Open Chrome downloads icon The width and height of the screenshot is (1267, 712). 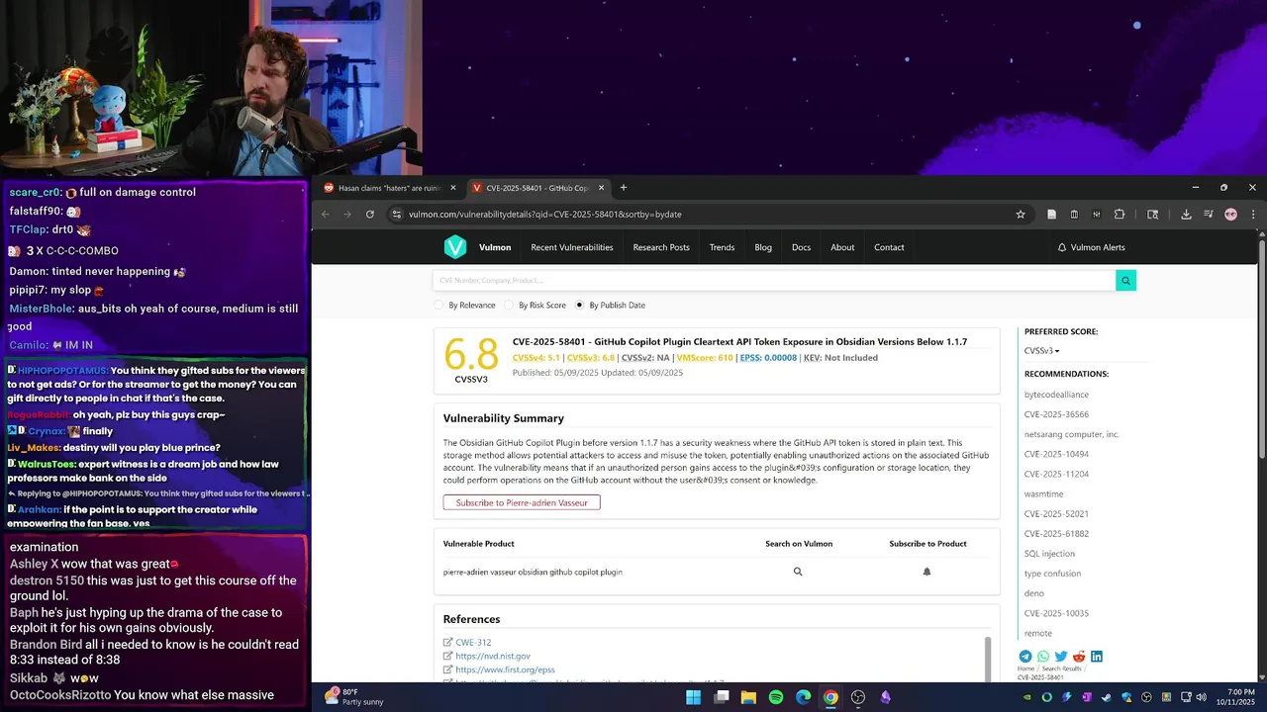[x=1186, y=214]
